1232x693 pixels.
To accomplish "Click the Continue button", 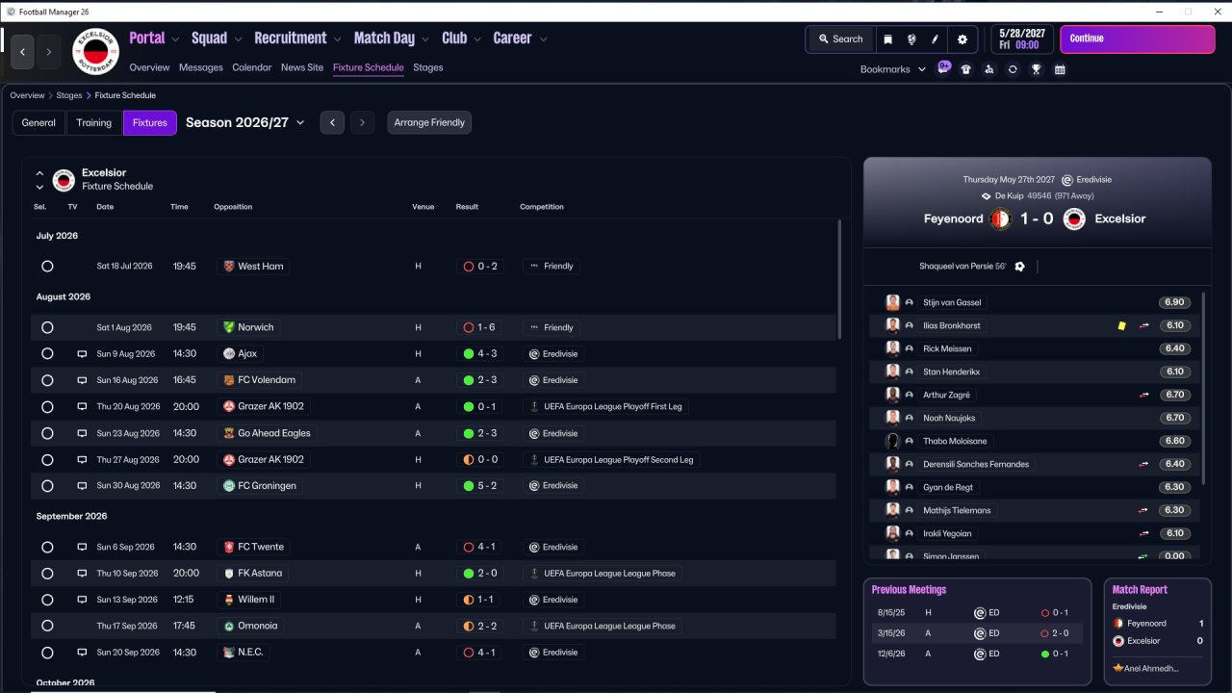I will 1138,39.
